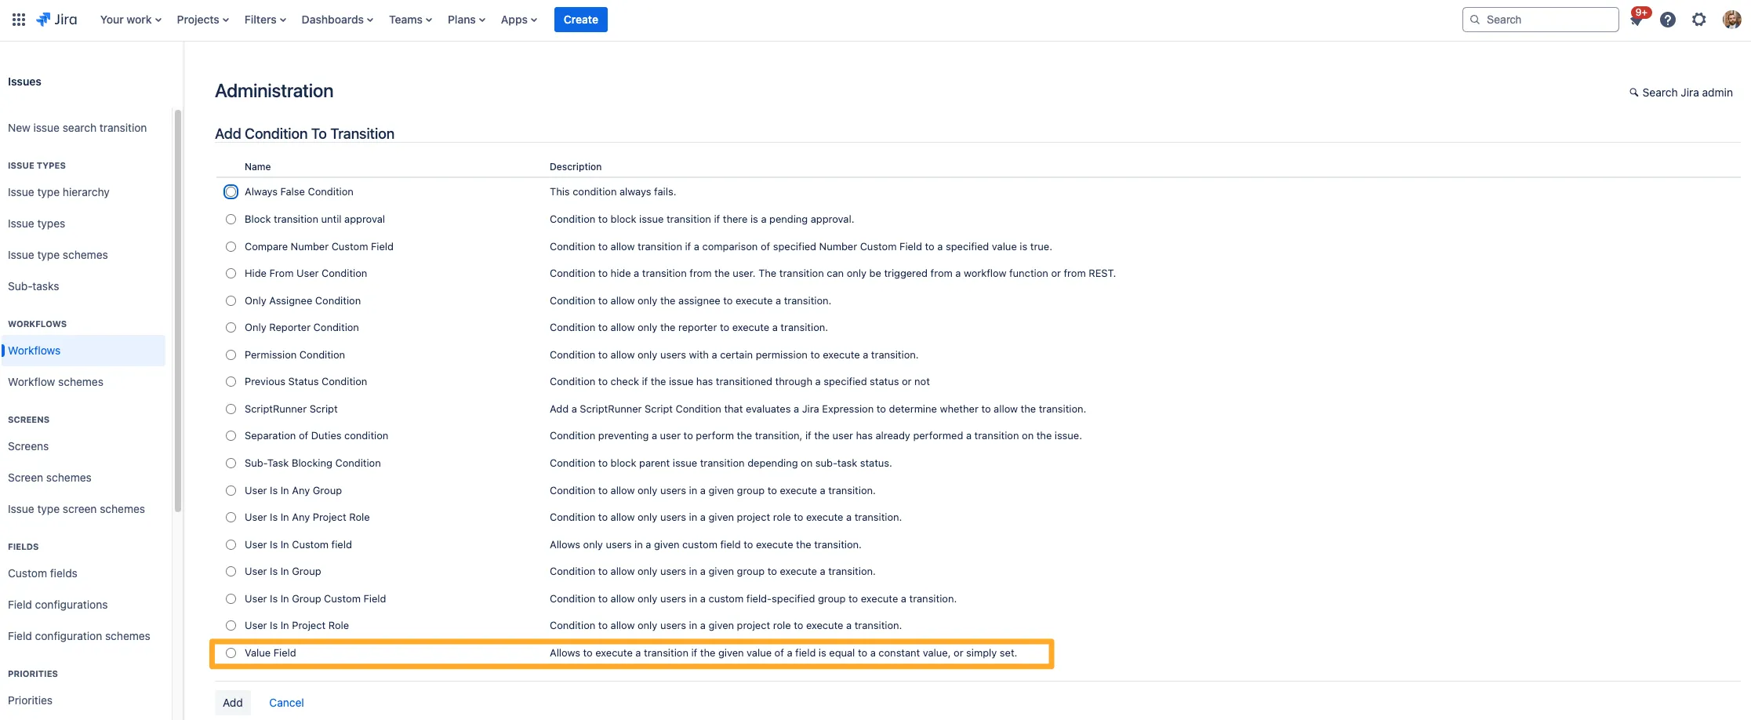Screen dimensions: 1751x720
Task: Select Permission Condition radio button
Action: coord(231,355)
